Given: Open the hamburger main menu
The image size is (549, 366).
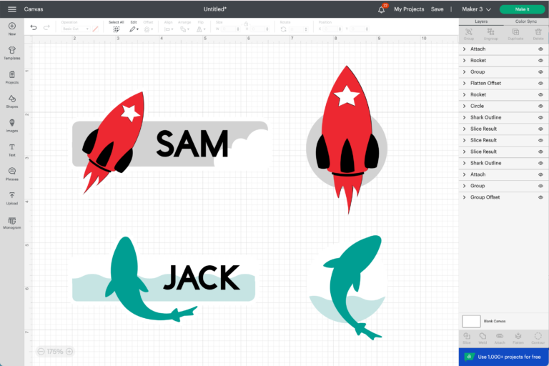Looking at the screenshot, I should (12, 9).
